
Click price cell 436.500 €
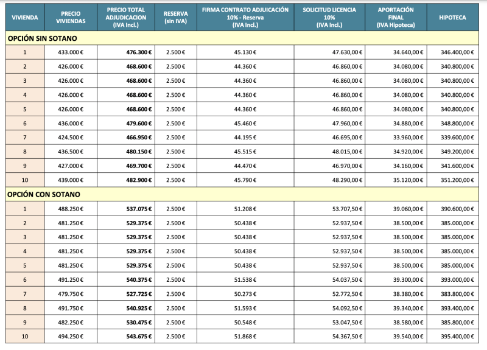point(71,152)
